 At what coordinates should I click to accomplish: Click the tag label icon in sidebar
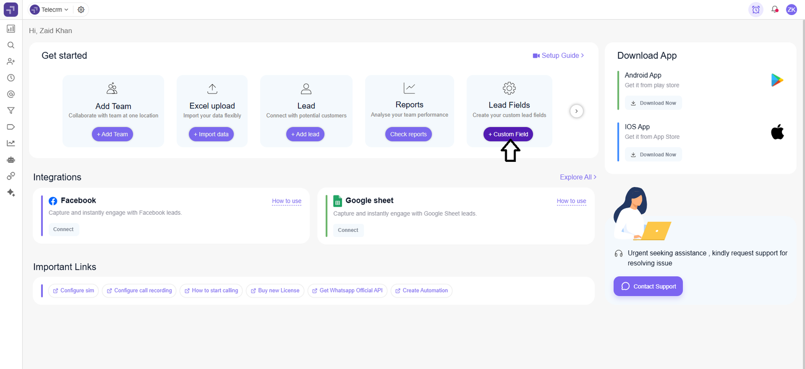point(11,127)
